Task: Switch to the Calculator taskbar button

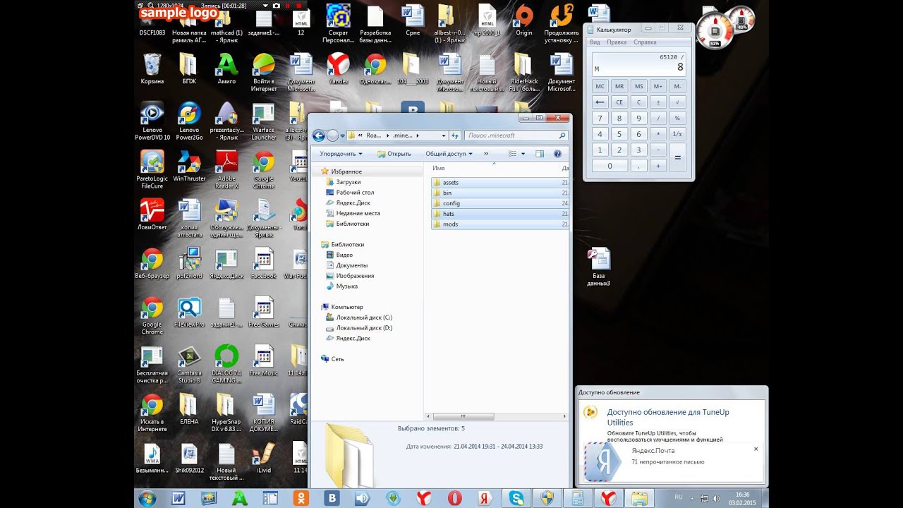Action: point(577,498)
